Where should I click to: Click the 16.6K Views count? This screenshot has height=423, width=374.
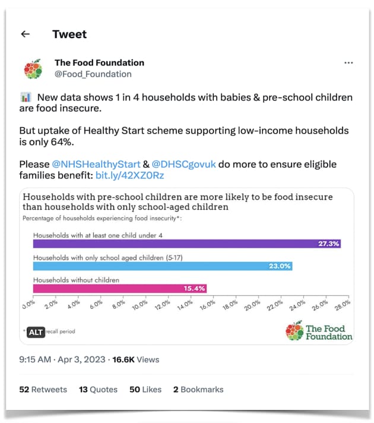point(136,359)
